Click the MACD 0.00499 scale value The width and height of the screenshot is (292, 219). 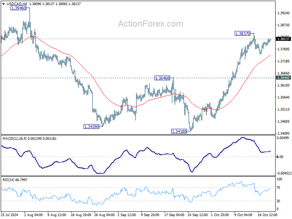point(283,138)
